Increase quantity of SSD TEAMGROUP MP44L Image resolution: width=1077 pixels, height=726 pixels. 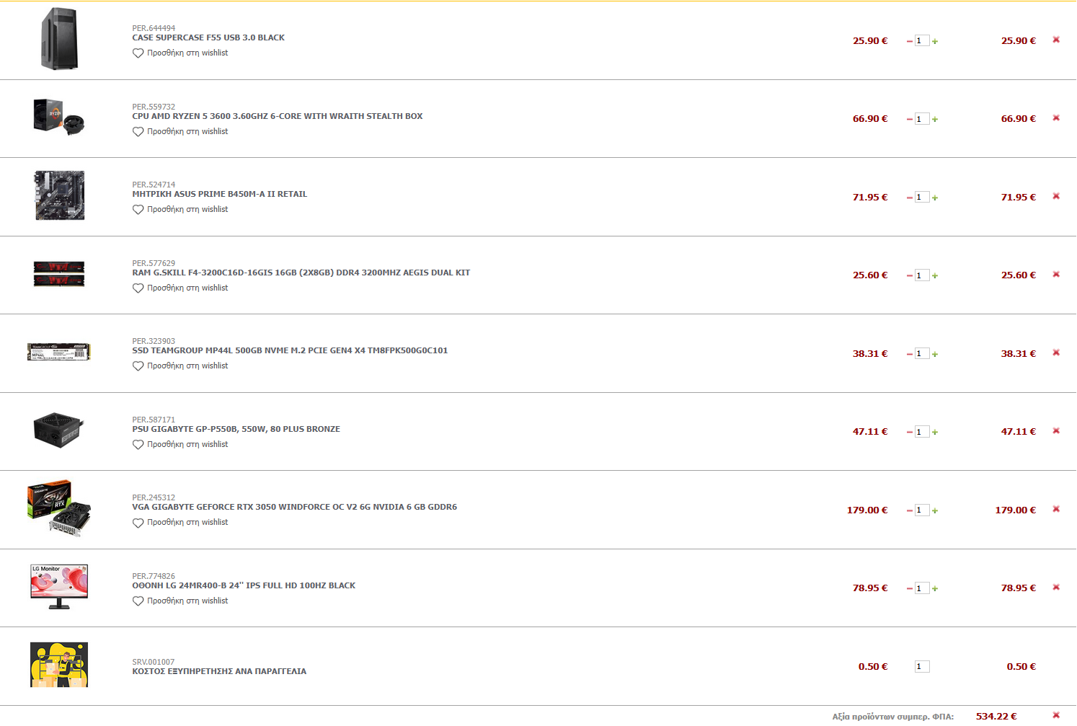pos(935,354)
